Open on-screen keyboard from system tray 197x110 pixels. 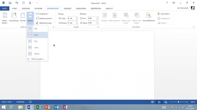point(164,107)
